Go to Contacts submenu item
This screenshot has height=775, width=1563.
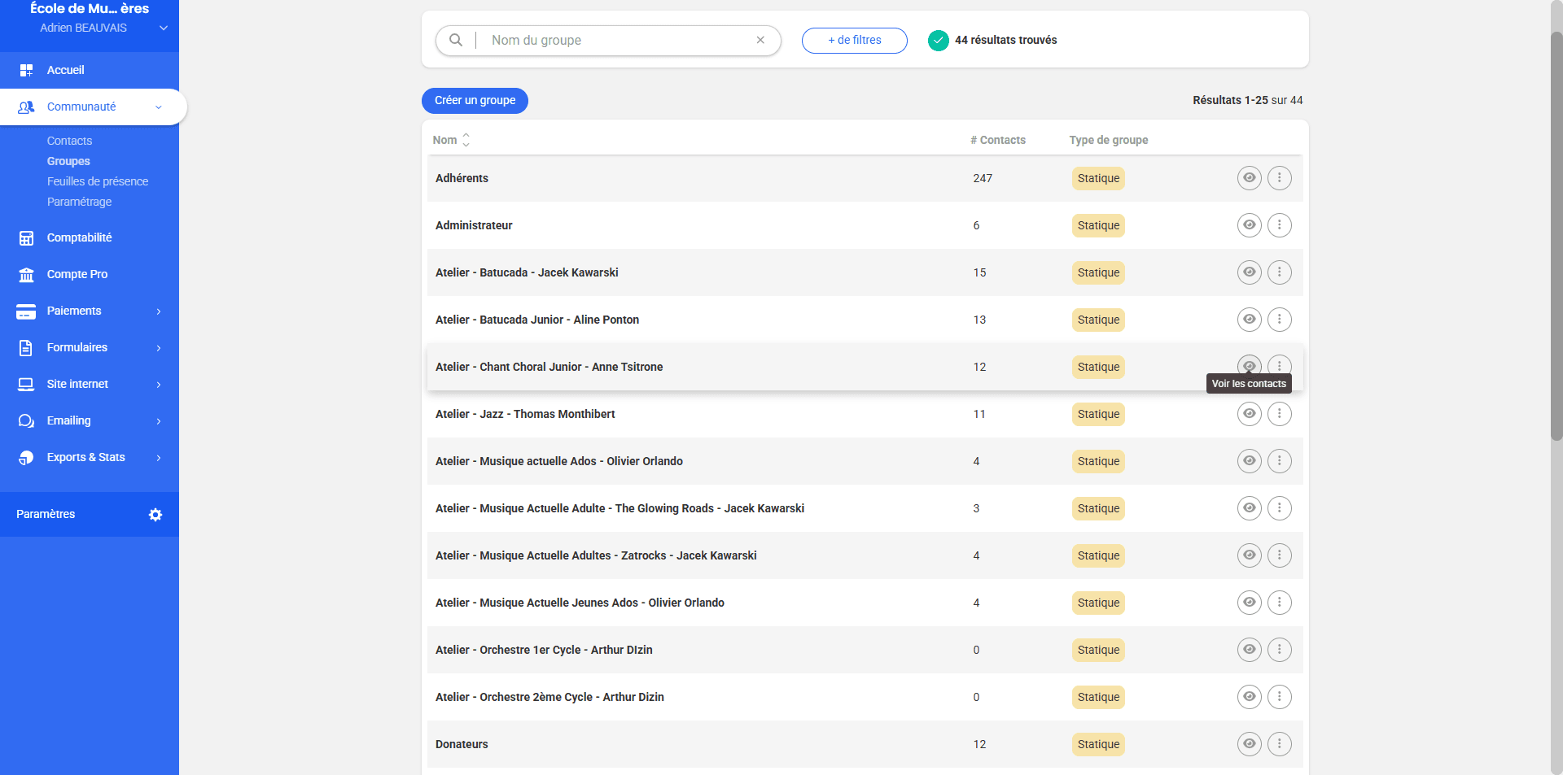point(69,141)
